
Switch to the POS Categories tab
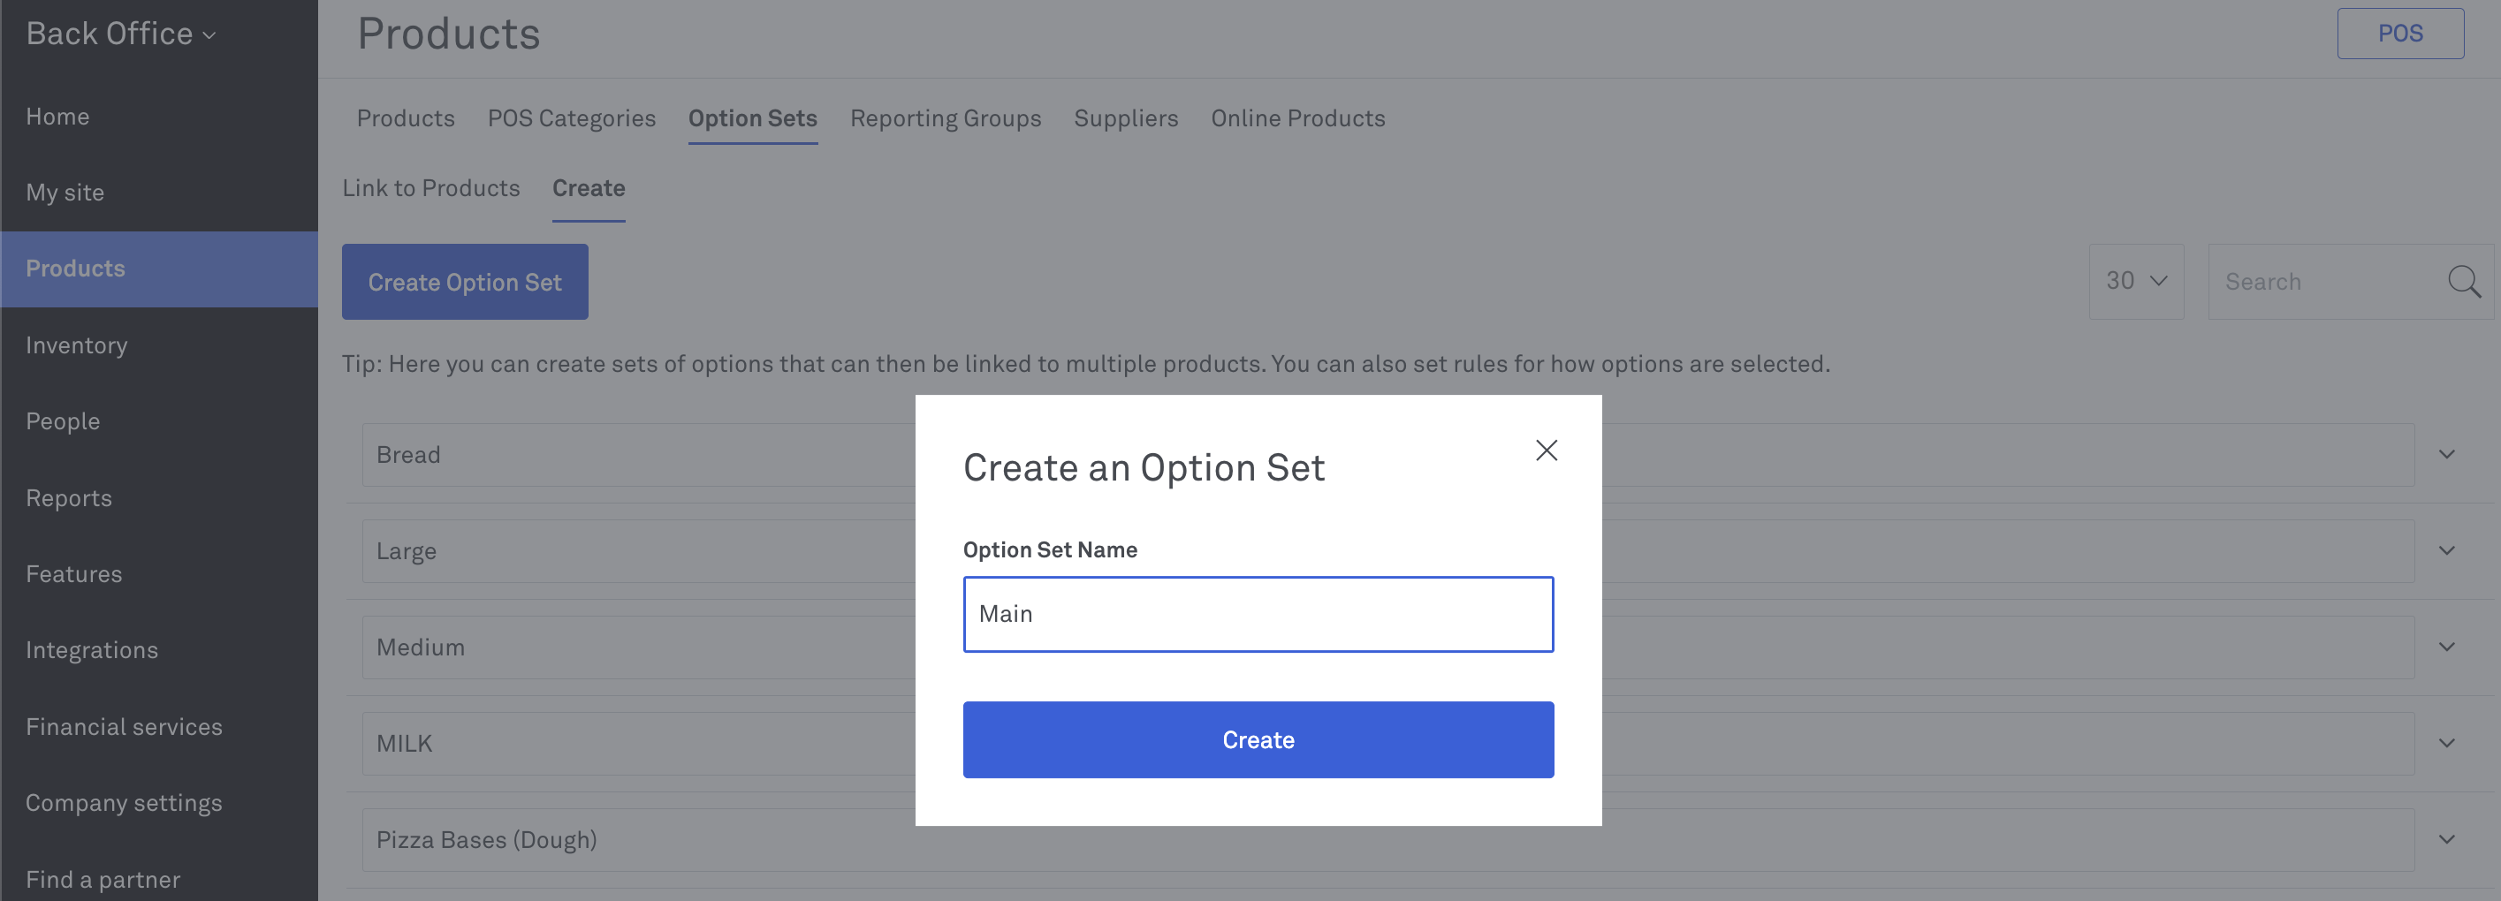(x=571, y=118)
